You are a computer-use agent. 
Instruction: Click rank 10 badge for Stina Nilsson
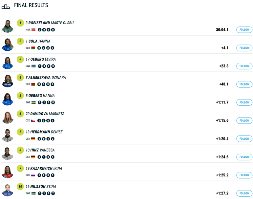point(20,187)
